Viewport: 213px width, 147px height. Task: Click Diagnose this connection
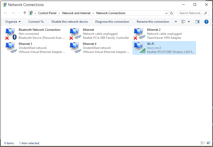pyautogui.click(x=112, y=22)
